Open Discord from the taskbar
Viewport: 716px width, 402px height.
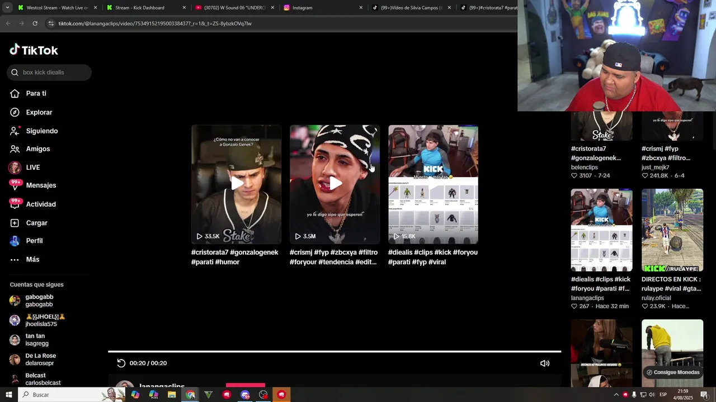(245, 395)
